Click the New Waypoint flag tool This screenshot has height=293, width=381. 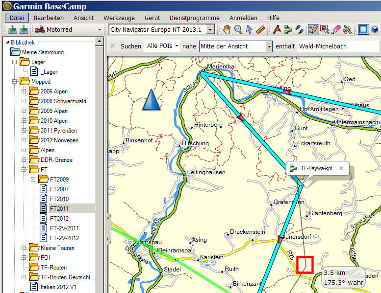pyautogui.click(x=277, y=30)
